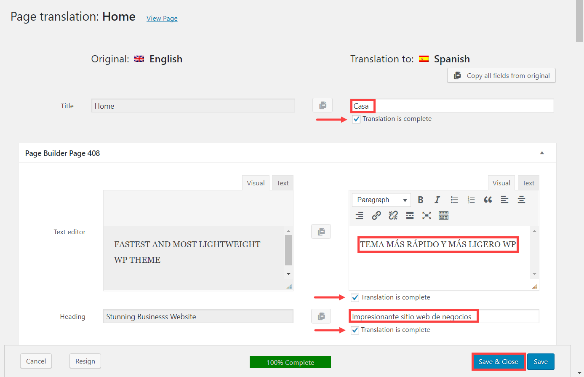Apply blockquote in translation editor

pos(488,200)
